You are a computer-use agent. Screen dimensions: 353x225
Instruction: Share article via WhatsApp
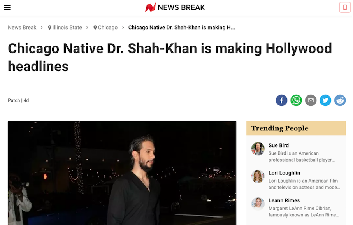(296, 100)
